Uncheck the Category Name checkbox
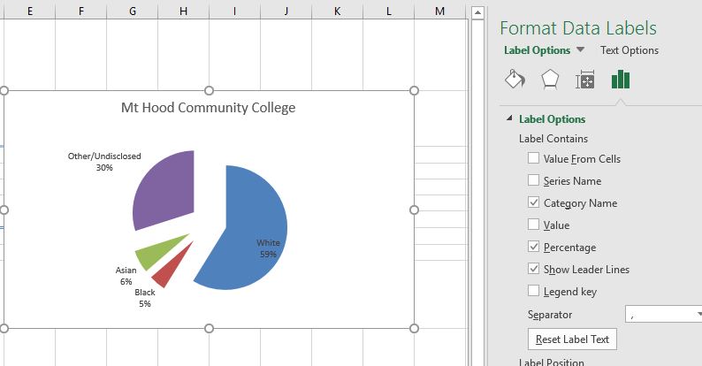The width and height of the screenshot is (702, 366). point(533,202)
